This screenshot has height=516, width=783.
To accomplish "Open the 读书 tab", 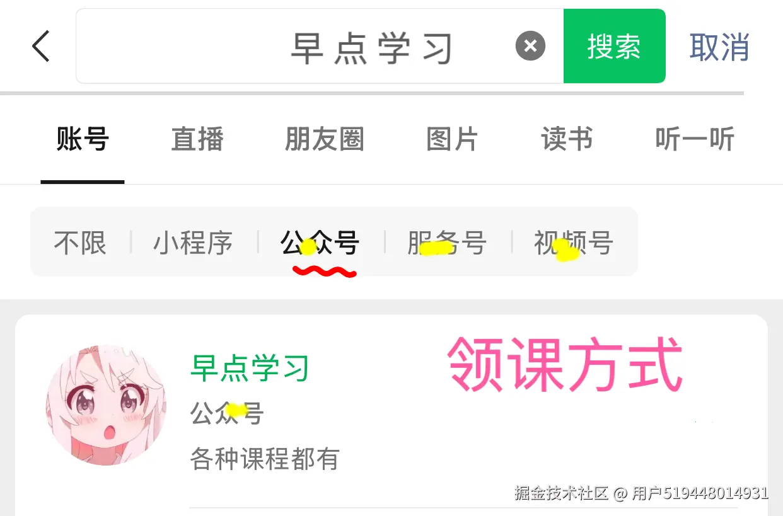I will click(x=567, y=139).
